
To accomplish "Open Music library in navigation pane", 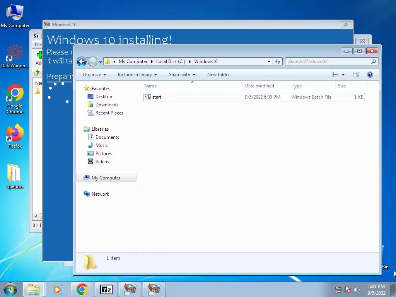I will pos(102,145).
